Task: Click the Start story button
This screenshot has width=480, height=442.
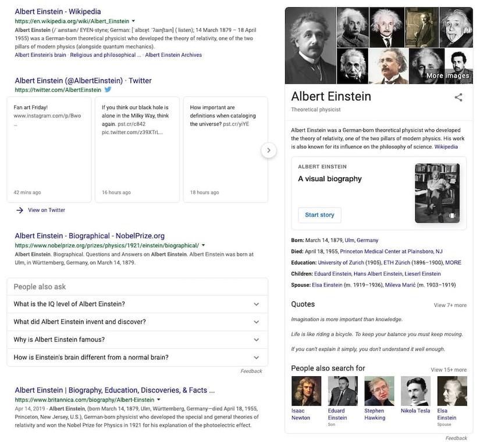Action: [x=319, y=215]
